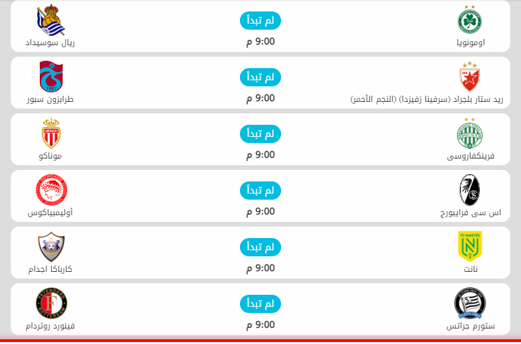The image size is (521, 344).
Task: Click the Qarabag Agdam crest
Action: (51, 246)
